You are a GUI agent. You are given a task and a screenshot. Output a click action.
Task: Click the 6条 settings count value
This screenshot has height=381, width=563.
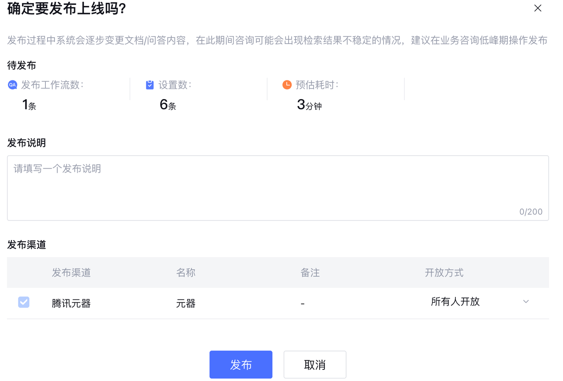167,105
